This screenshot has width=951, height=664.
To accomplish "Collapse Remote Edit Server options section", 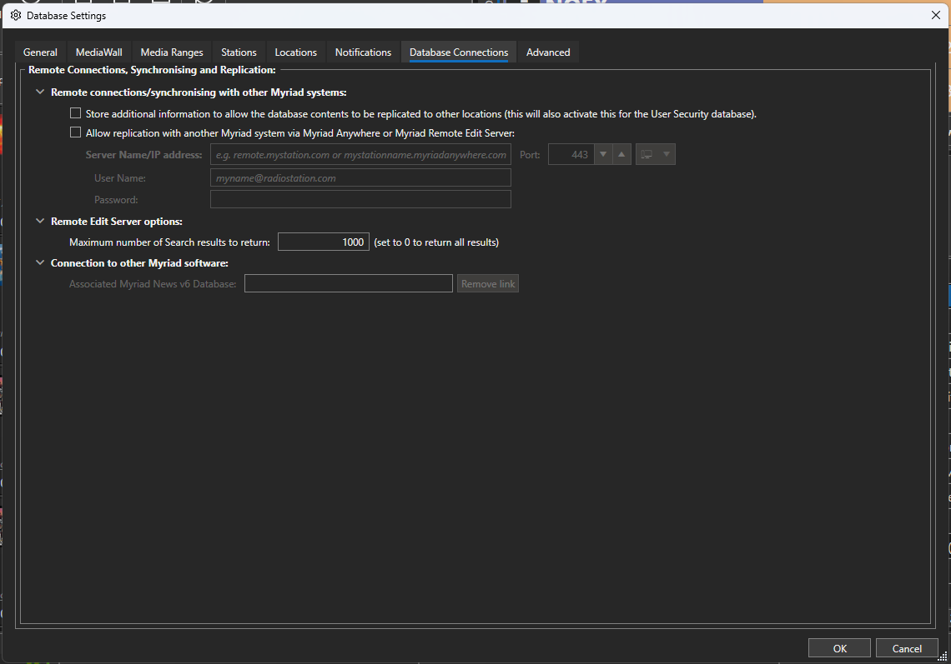I will [x=40, y=221].
